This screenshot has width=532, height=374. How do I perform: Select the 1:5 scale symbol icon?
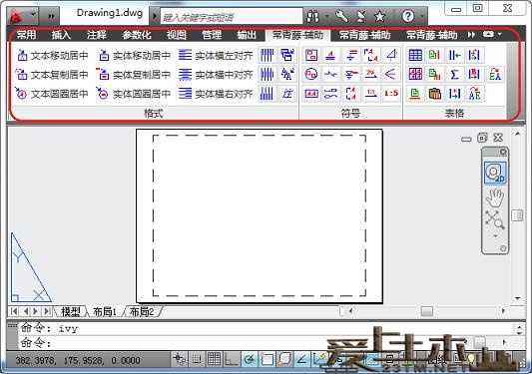[391, 93]
